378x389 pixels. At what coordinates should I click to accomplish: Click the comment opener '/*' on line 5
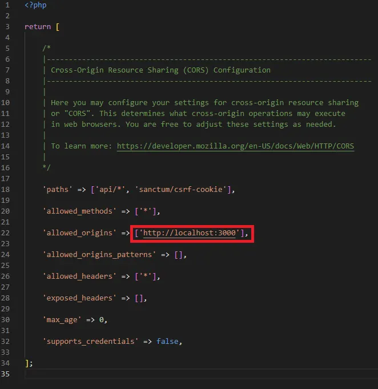pos(46,48)
